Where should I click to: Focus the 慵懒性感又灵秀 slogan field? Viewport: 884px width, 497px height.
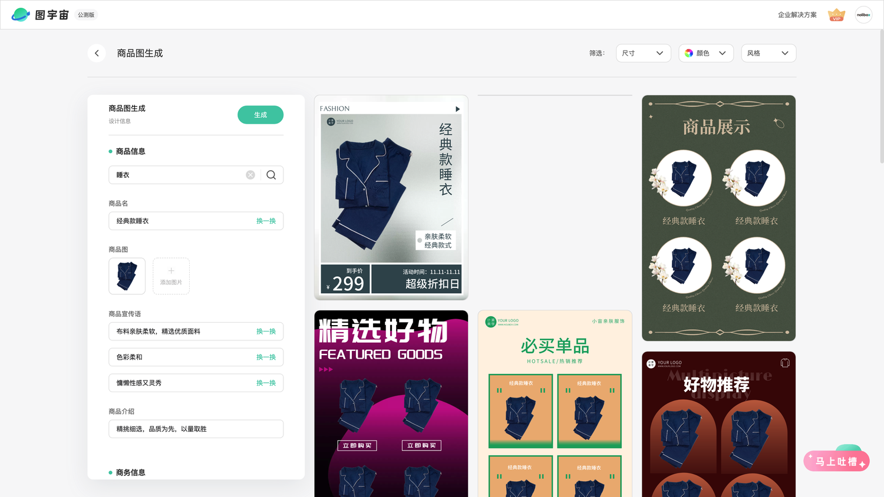[196, 383]
